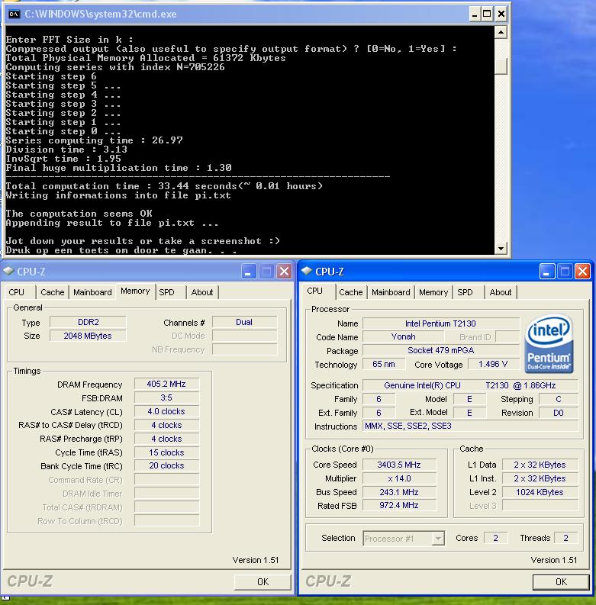Click cmd scrollbar down arrow
This screenshot has height=605, width=596.
(501, 248)
